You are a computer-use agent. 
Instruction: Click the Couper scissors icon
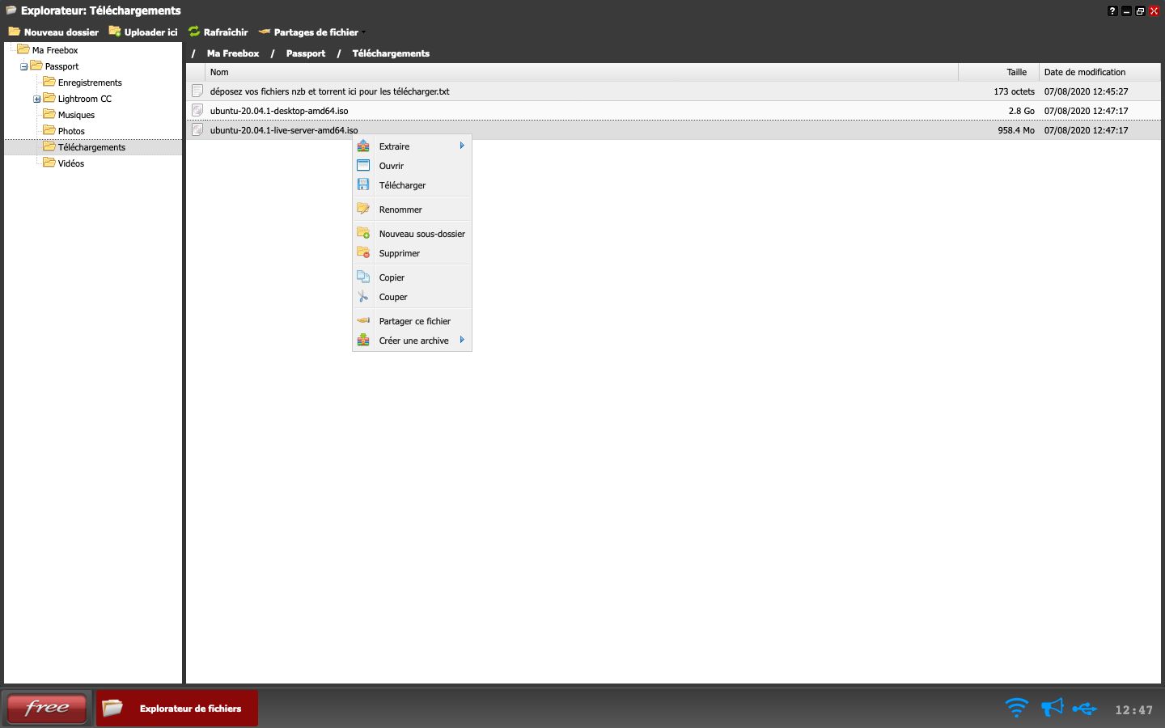[x=363, y=296]
